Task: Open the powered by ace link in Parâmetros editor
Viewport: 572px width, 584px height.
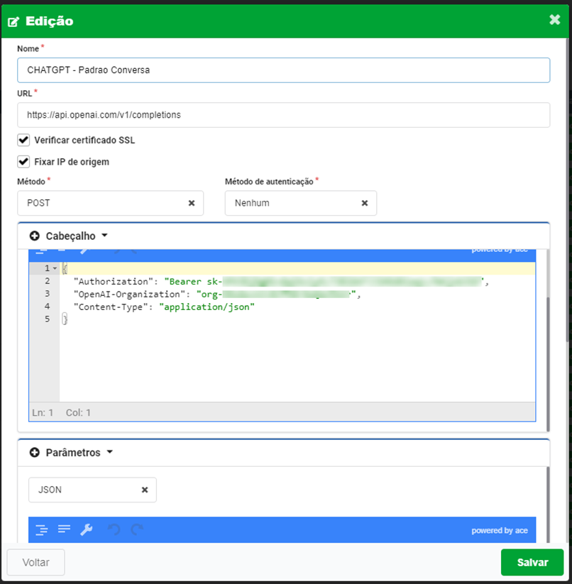Action: pyautogui.click(x=500, y=530)
